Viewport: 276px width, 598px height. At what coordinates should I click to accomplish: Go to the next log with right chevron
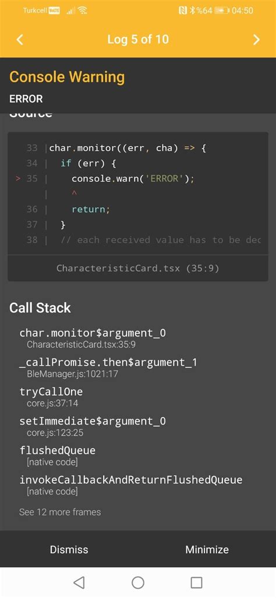[x=256, y=40]
